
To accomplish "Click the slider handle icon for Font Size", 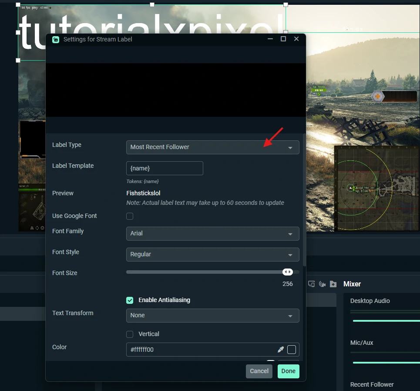I will point(287,272).
